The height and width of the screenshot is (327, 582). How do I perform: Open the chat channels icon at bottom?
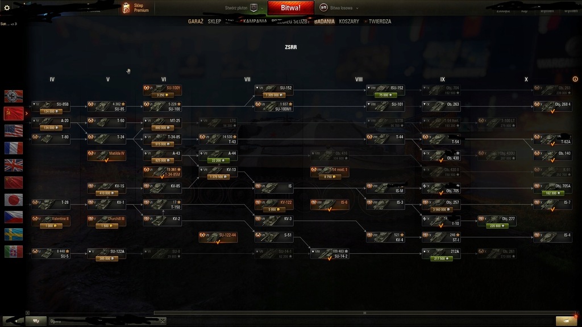pyautogui.click(x=36, y=321)
